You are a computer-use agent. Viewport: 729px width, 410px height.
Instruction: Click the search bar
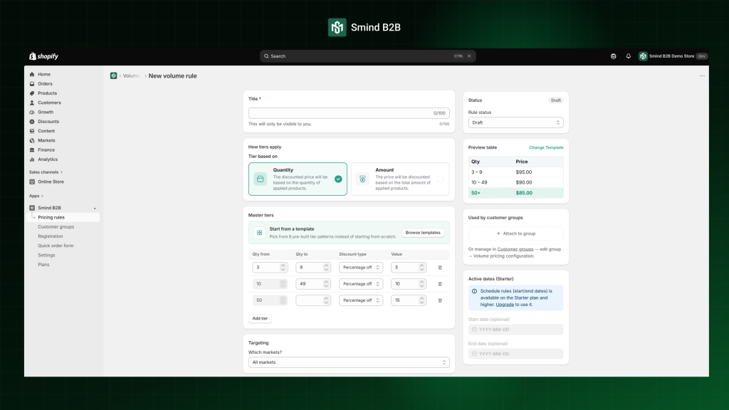pyautogui.click(x=367, y=56)
